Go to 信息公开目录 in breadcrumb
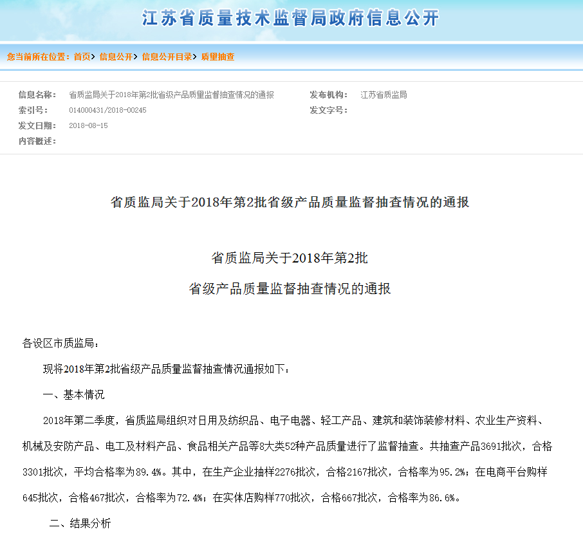 167,57
